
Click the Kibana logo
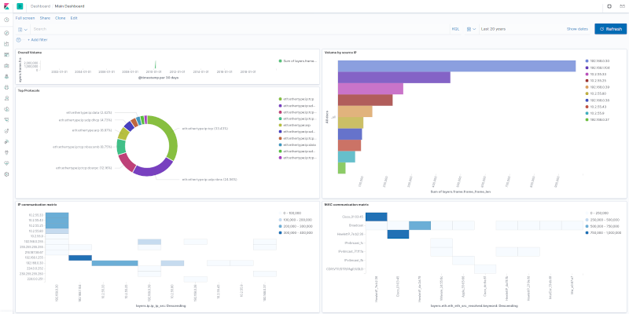click(6, 6)
